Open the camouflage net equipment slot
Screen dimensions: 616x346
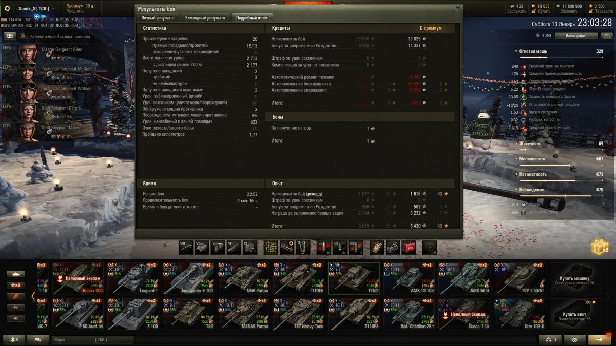(271, 247)
